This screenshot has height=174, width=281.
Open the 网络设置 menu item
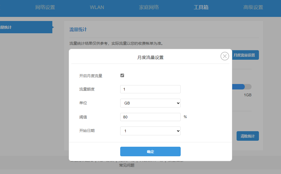tap(45, 7)
